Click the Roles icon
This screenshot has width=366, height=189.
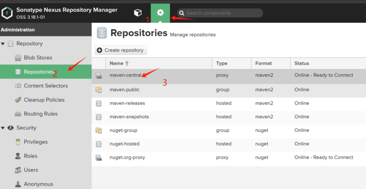pos(18,156)
